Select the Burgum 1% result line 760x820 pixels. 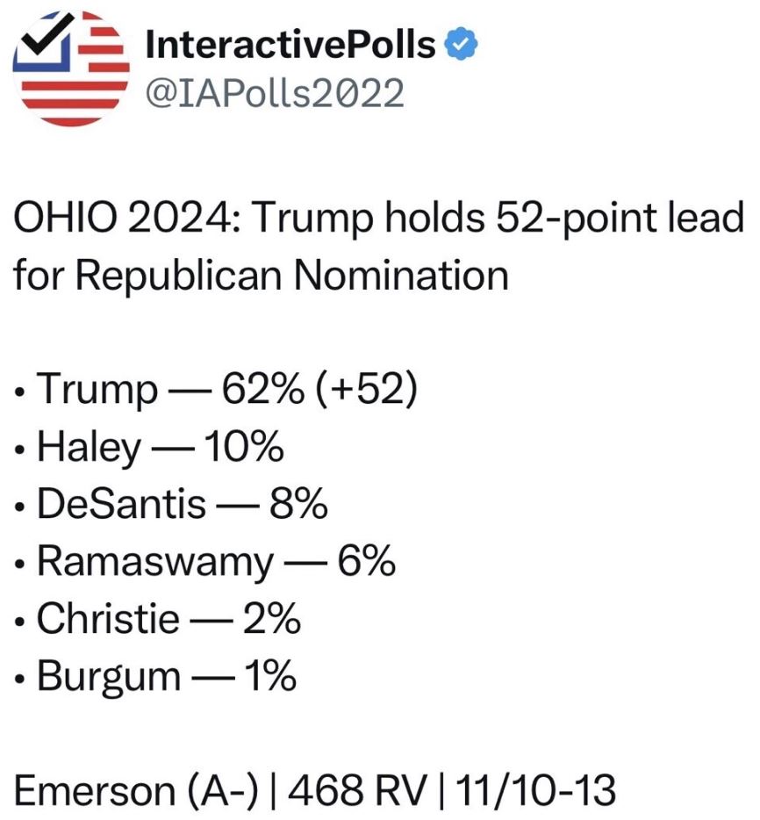[155, 677]
